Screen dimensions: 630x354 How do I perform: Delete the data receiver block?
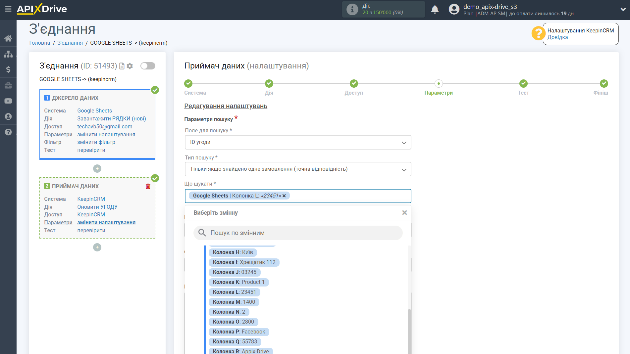click(148, 186)
